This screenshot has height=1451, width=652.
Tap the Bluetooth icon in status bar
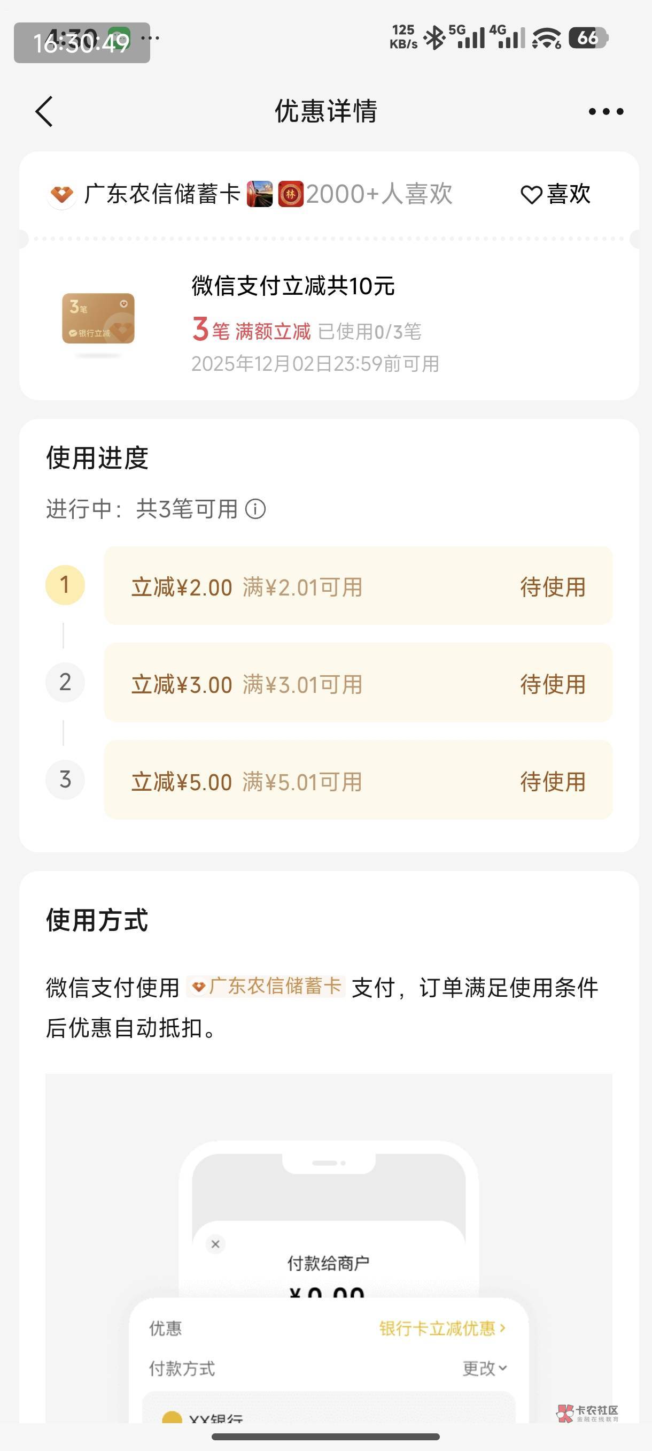(x=434, y=39)
